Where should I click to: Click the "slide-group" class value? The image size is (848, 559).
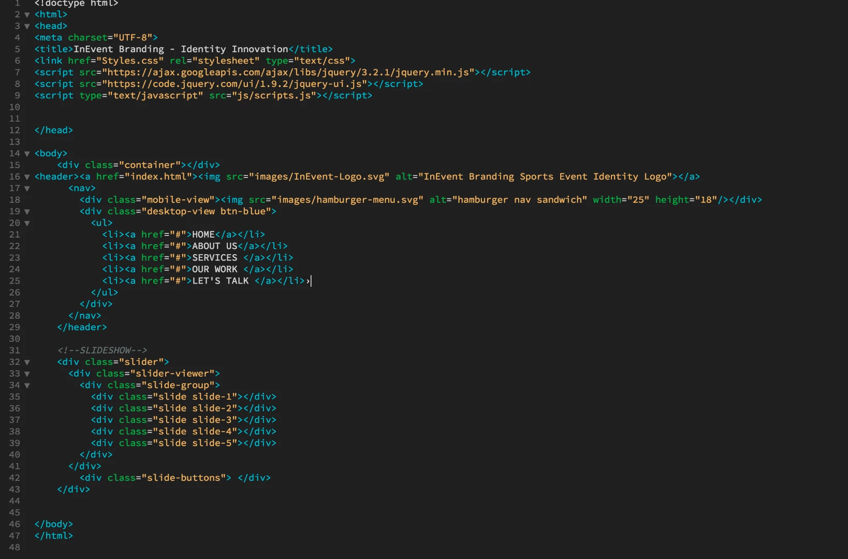click(x=178, y=385)
